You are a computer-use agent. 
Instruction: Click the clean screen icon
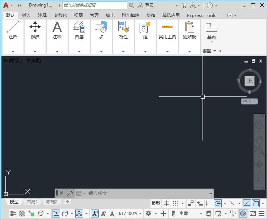coord(252,213)
